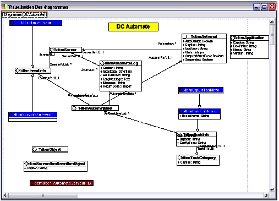Screen dimensions: 279x201
Task: Click the window title bar app icon
Action: tap(4, 7)
